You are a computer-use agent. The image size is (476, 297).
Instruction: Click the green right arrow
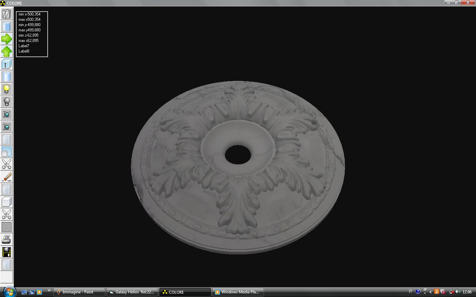(x=7, y=39)
